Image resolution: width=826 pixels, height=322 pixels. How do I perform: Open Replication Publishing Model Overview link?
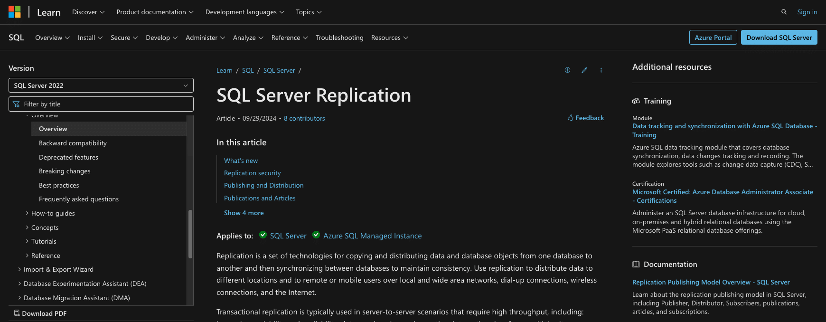711,282
